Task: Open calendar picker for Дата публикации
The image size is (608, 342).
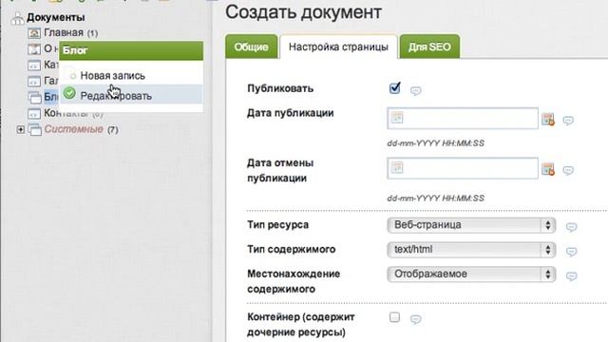Action: coord(548,119)
